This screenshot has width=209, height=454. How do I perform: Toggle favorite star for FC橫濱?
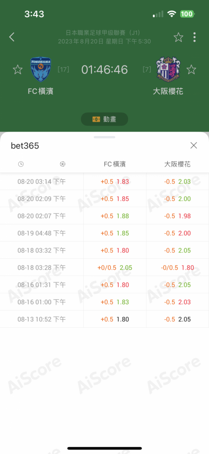(18, 69)
